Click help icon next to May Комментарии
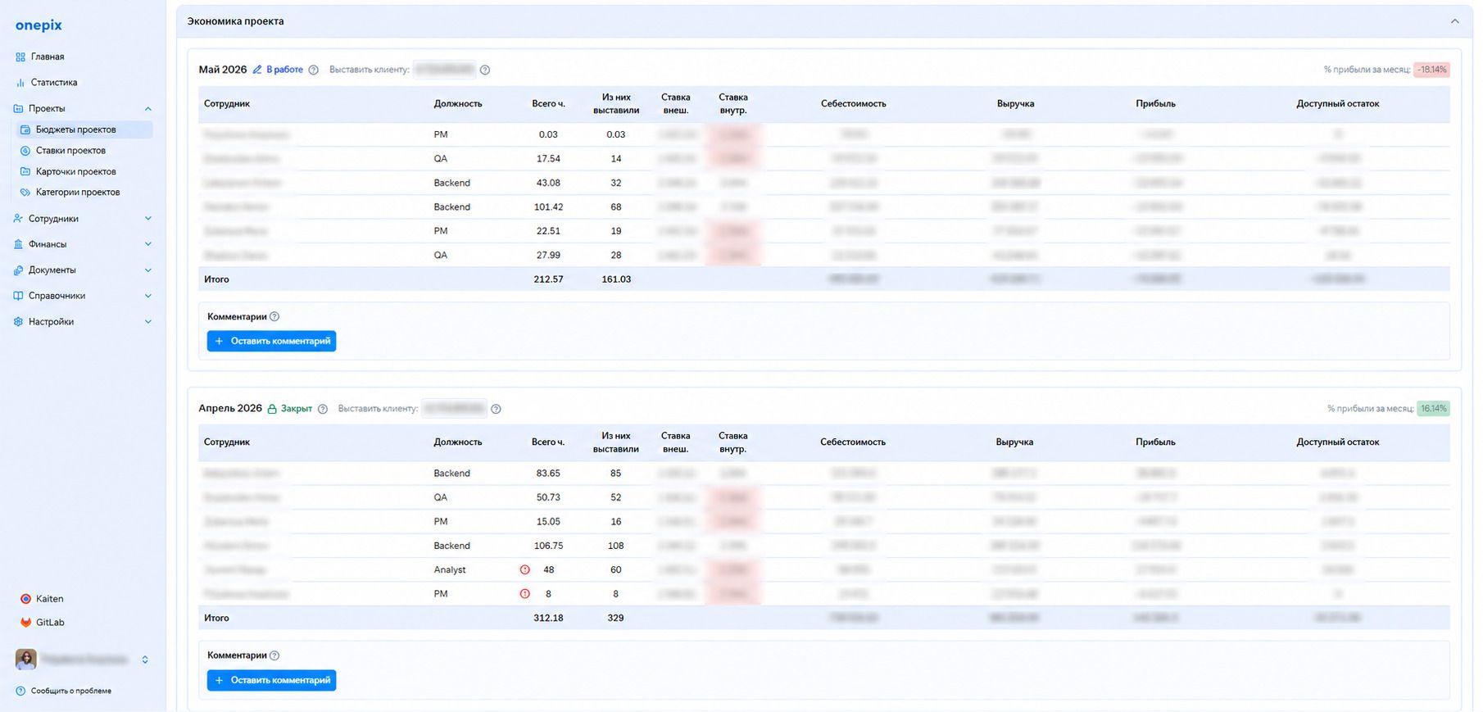This screenshot has width=1483, height=712. 274,316
